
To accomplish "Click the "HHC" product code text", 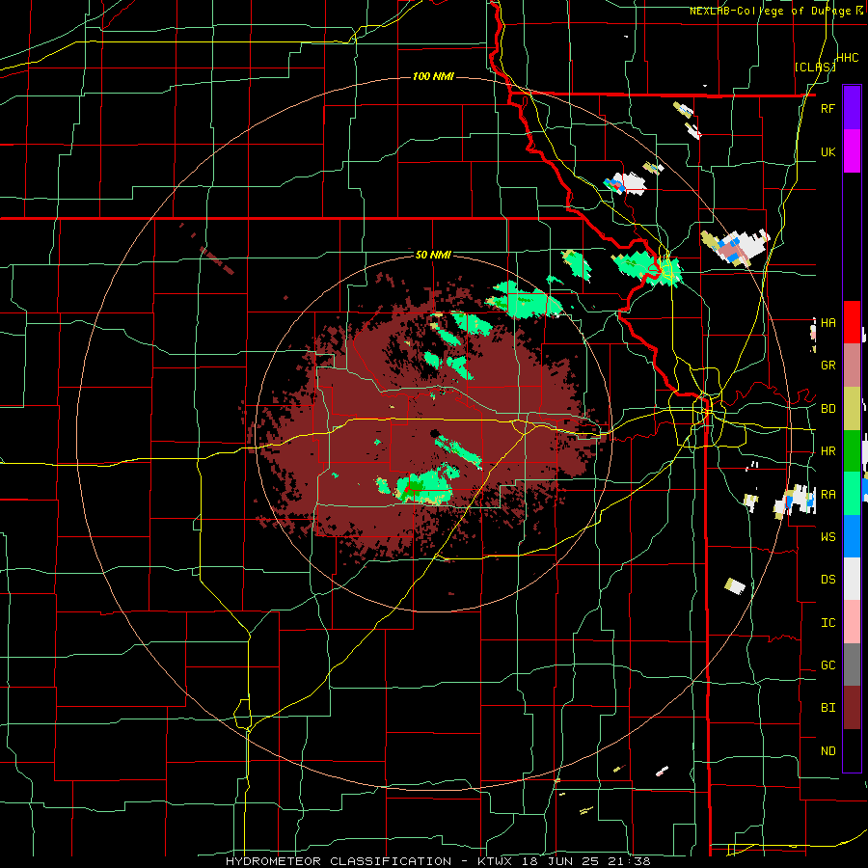I will click(x=847, y=58).
